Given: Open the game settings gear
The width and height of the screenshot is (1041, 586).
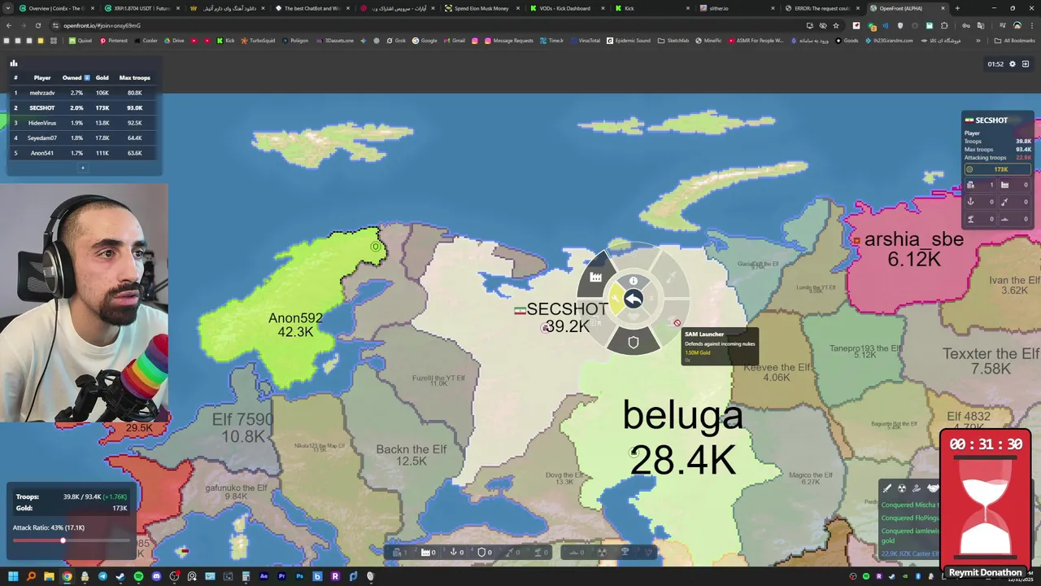Looking at the screenshot, I should click(x=1013, y=63).
